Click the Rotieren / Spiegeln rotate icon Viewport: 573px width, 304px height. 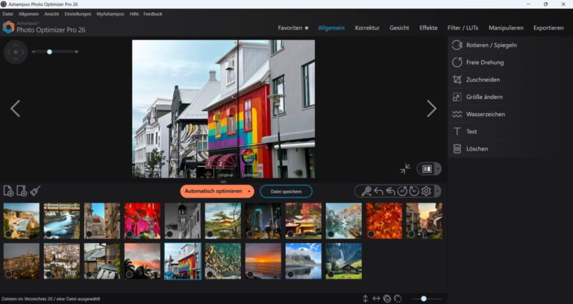[457, 45]
